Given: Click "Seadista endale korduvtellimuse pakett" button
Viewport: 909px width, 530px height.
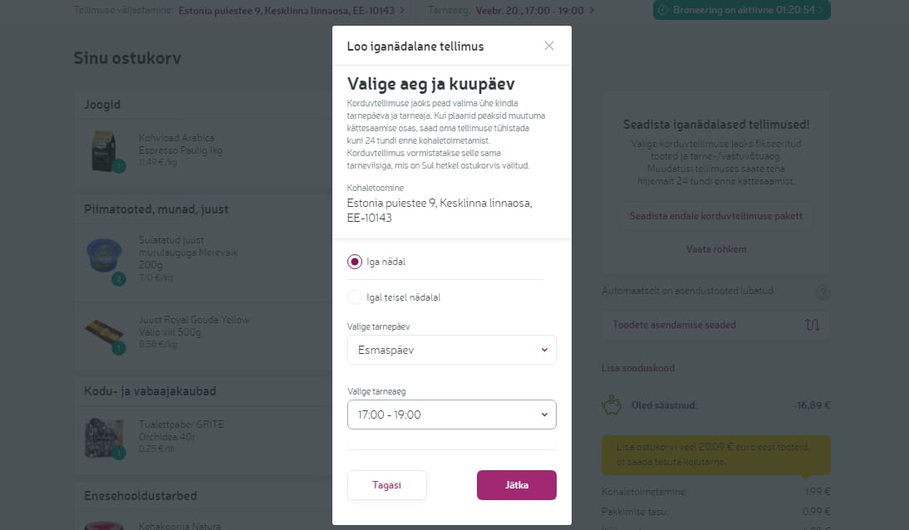Looking at the screenshot, I should (x=716, y=216).
